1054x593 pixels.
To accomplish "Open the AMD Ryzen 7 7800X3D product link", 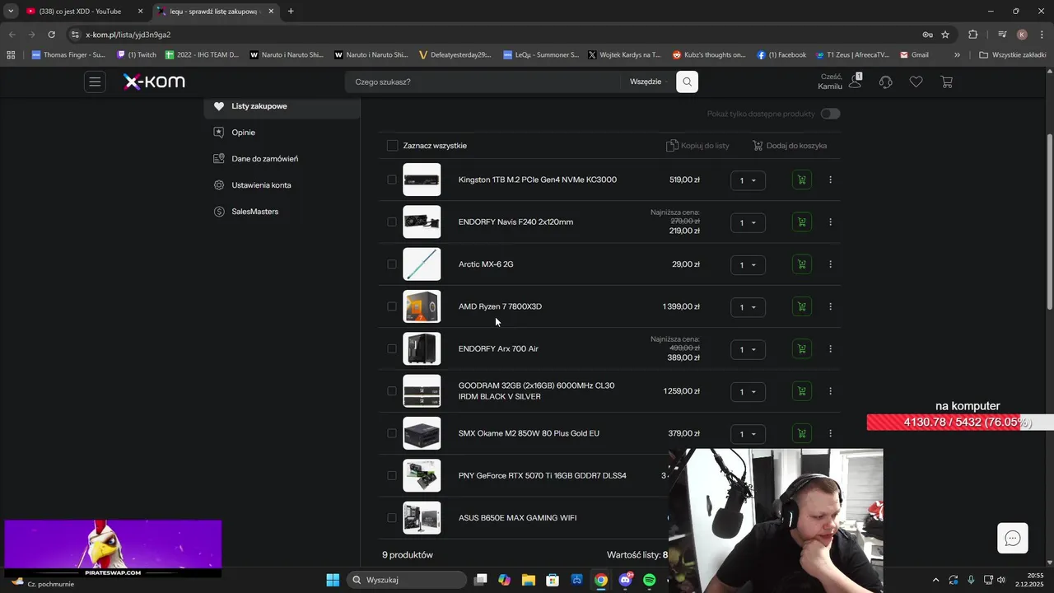I will [500, 306].
